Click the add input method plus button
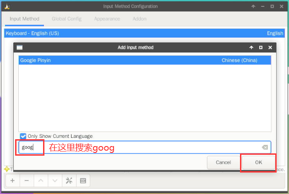 pyautogui.click(x=12, y=181)
